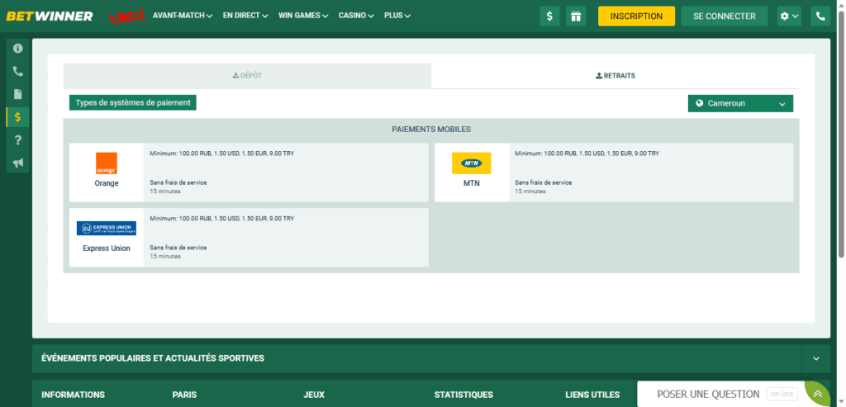
Task: Select the Orange payment method name
Action: coord(107,183)
